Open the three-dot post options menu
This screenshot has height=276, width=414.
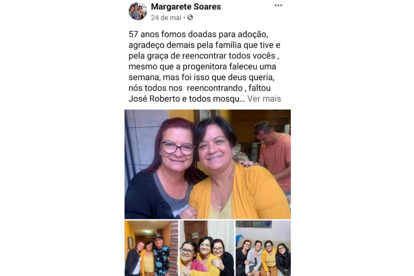point(278,5)
